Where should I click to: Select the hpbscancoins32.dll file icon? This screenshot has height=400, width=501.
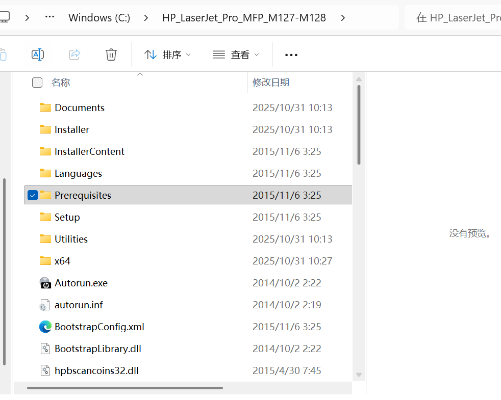click(x=45, y=370)
